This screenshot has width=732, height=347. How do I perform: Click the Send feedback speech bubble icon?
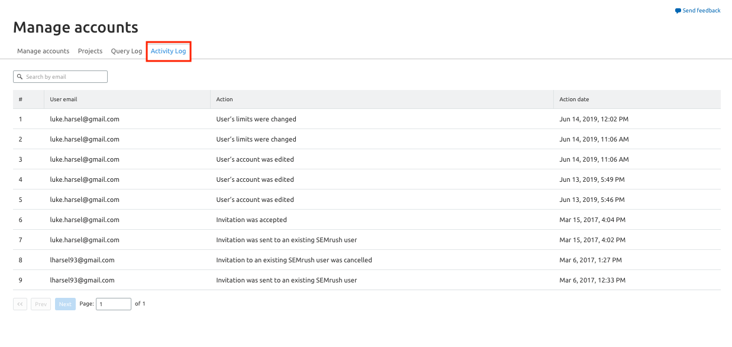tap(678, 11)
